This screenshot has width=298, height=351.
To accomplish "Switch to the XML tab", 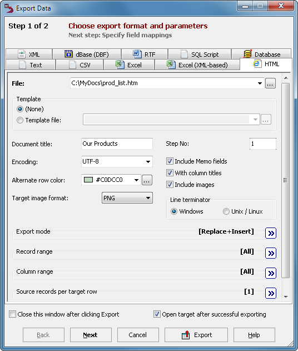I will (x=29, y=54).
